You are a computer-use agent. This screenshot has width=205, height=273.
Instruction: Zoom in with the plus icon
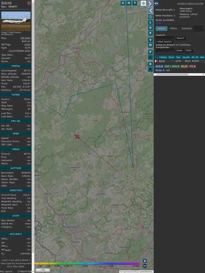coord(145,261)
